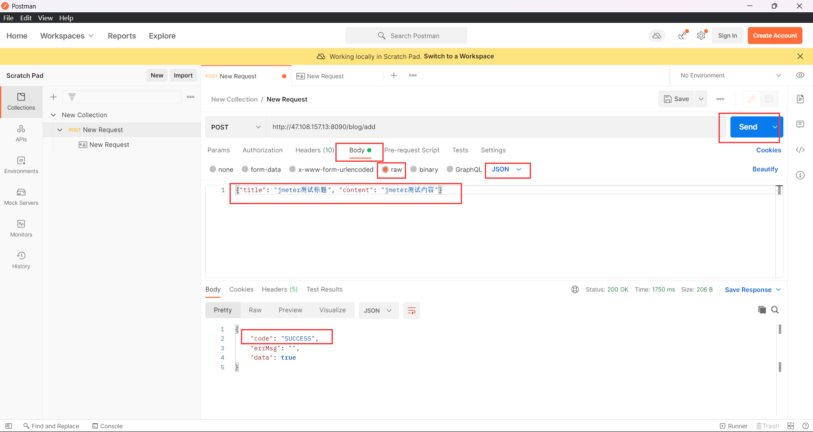Open request more actions ellipsis near Save
Image resolution: width=813 pixels, height=432 pixels.
720,99
